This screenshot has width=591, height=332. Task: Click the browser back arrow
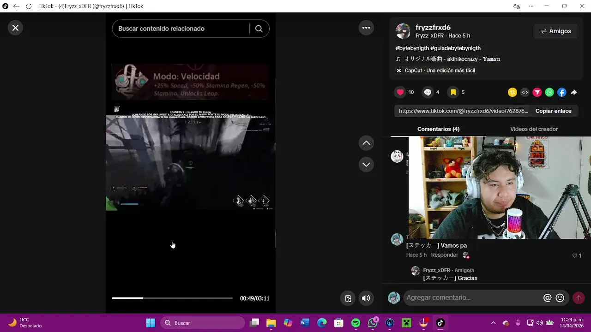coord(16,6)
